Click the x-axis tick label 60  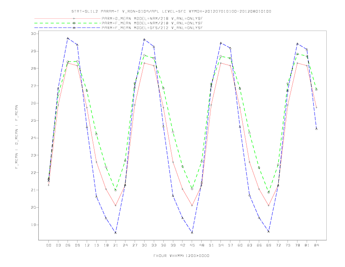coord(240,245)
